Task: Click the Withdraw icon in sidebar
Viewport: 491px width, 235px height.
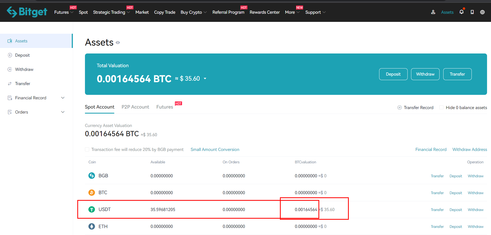Action: (x=10, y=69)
